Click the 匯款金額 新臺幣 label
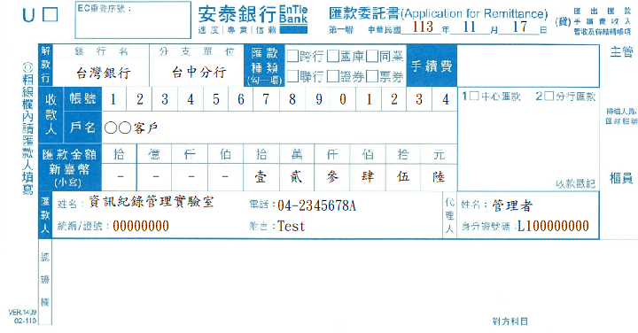 (x=69, y=167)
